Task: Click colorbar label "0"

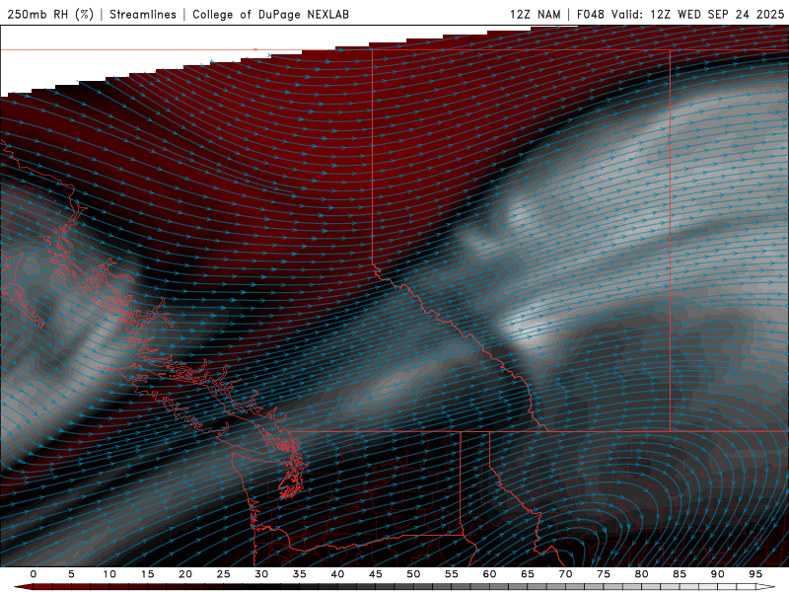Action: 34,574
